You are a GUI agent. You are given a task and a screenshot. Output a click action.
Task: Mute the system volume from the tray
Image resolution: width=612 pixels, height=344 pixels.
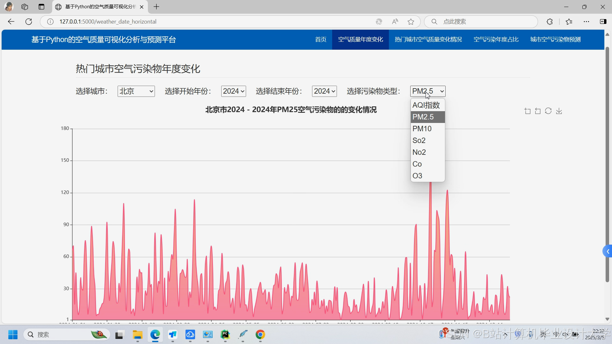tap(565, 334)
